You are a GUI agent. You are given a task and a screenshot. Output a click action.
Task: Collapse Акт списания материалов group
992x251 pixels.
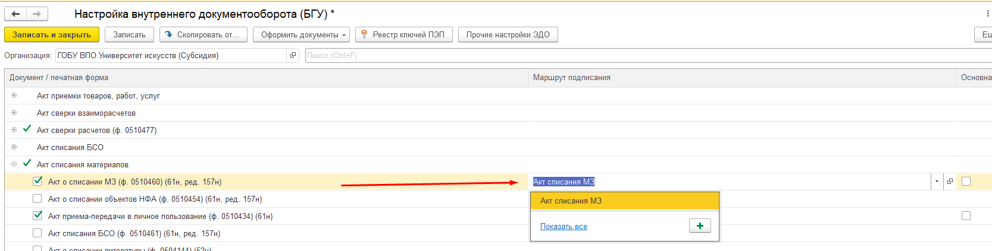pyautogui.click(x=14, y=164)
